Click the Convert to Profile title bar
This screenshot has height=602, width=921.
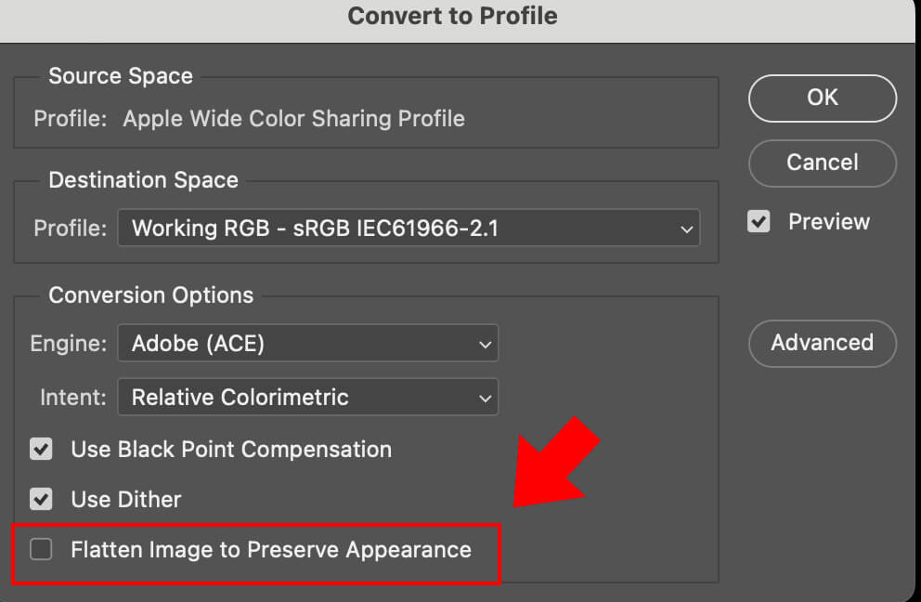coord(452,16)
